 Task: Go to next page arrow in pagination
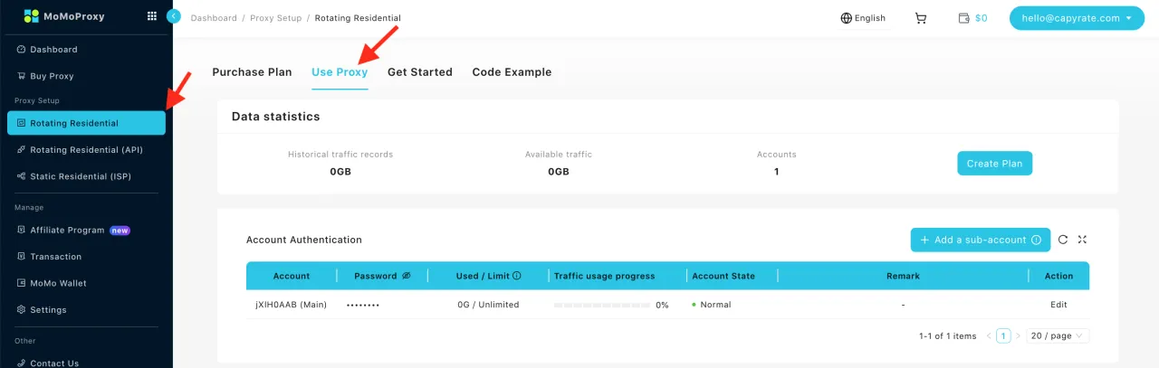[1018, 335]
